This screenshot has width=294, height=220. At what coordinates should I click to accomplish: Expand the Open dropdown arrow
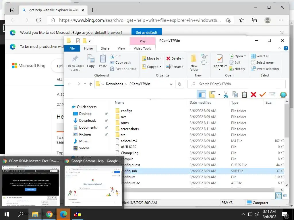(x=245, y=56)
